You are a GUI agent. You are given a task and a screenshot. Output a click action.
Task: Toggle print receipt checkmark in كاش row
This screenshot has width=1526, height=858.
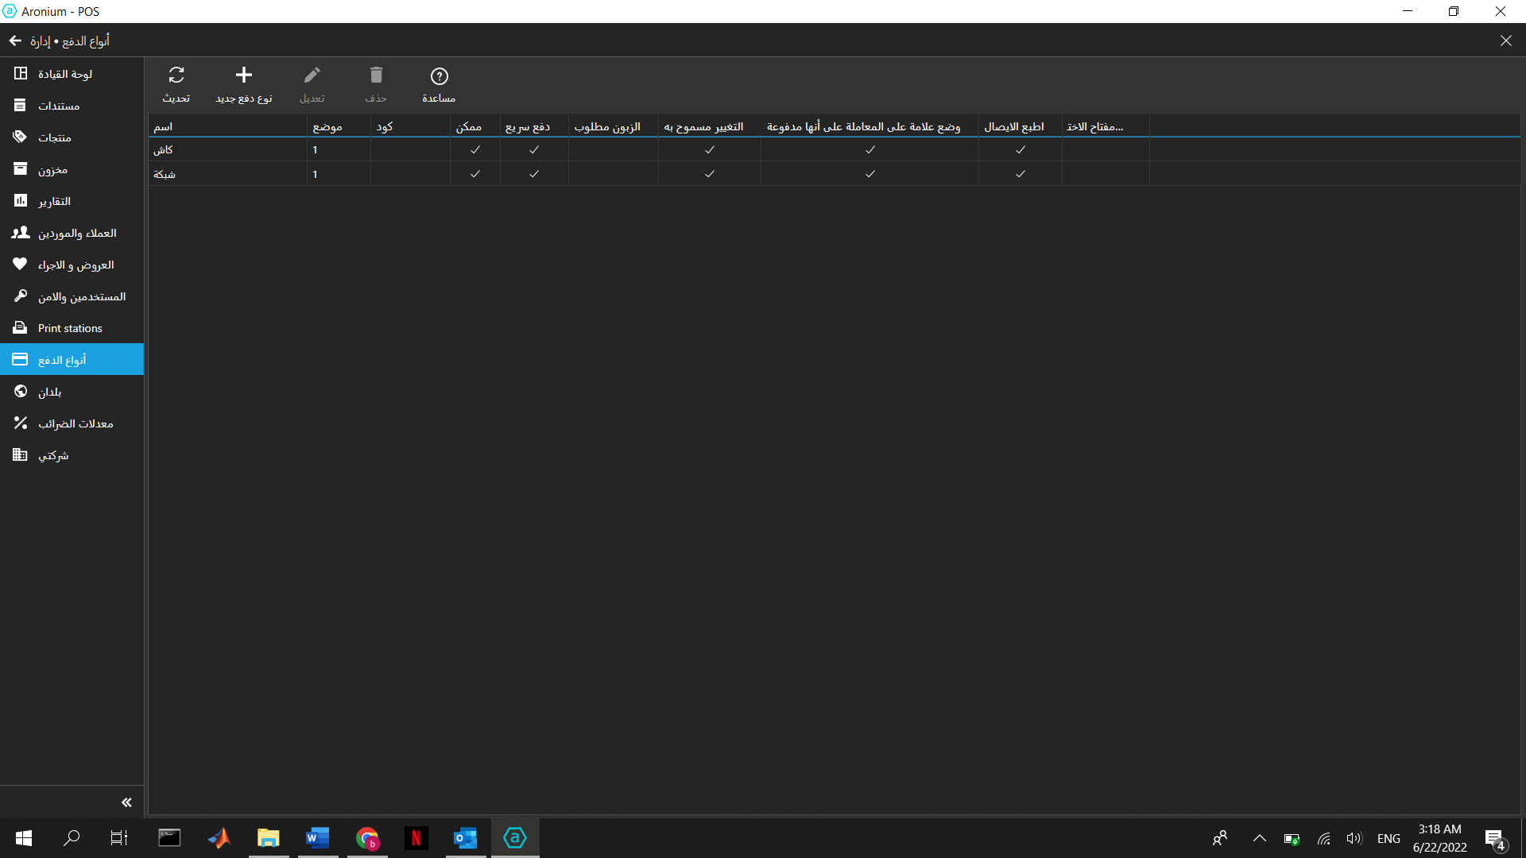[1021, 149]
